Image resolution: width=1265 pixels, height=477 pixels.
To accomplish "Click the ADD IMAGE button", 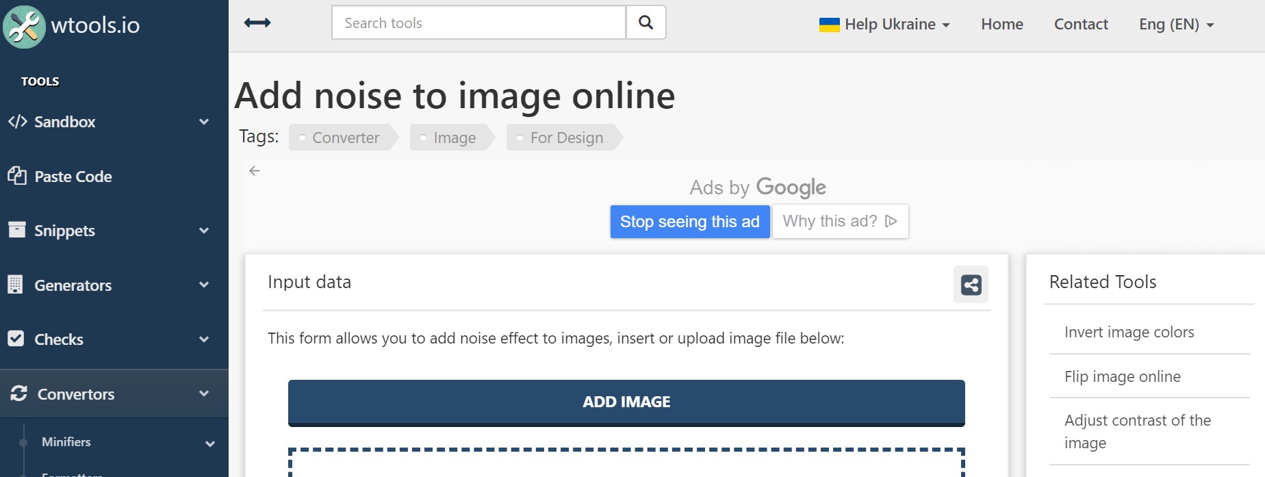I will point(626,402).
